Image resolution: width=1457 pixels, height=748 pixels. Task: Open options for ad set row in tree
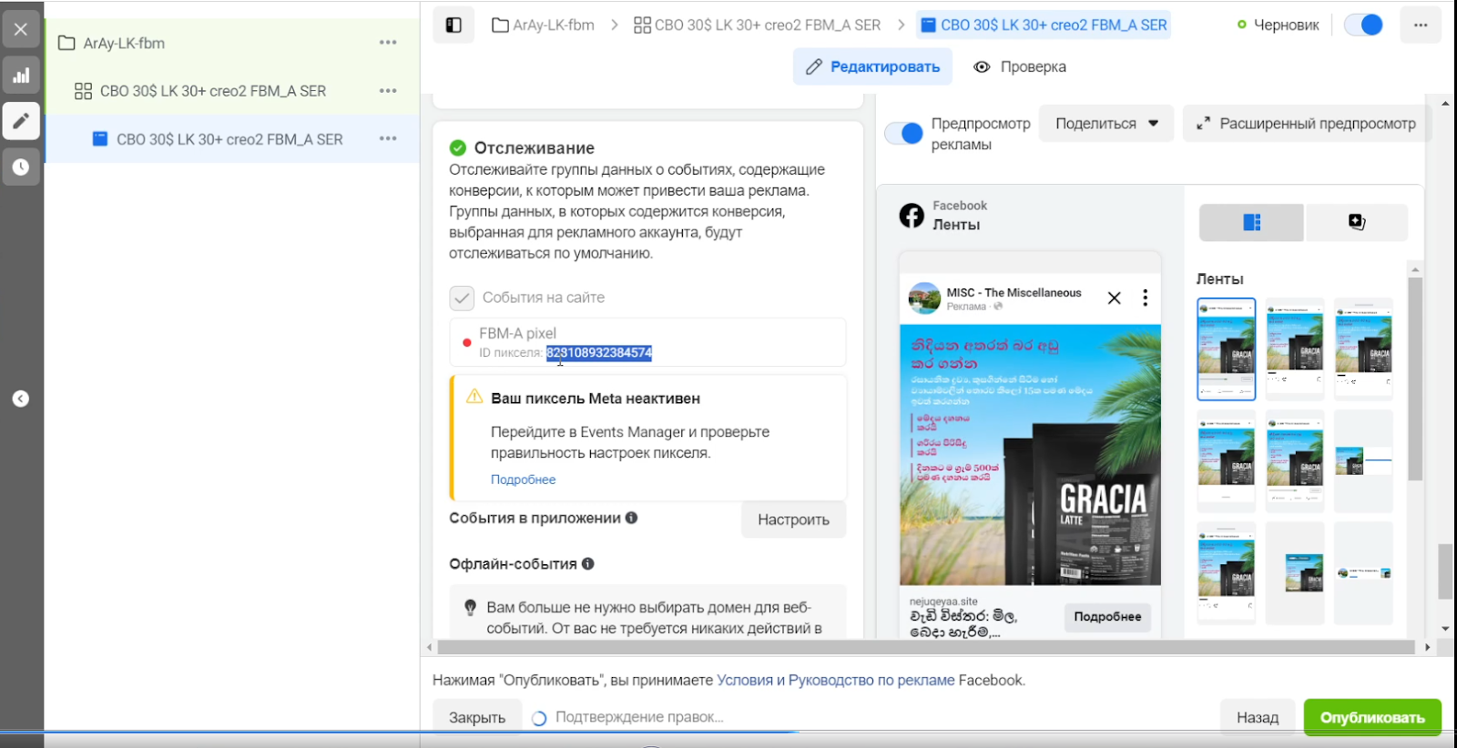(x=388, y=91)
